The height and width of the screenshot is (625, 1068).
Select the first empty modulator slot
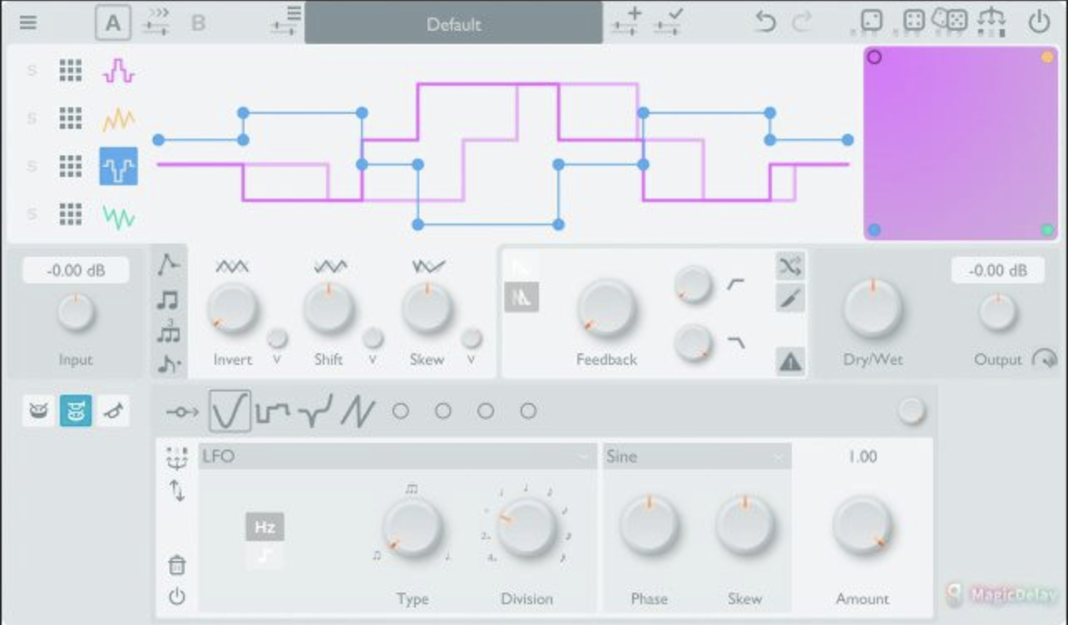point(401,411)
